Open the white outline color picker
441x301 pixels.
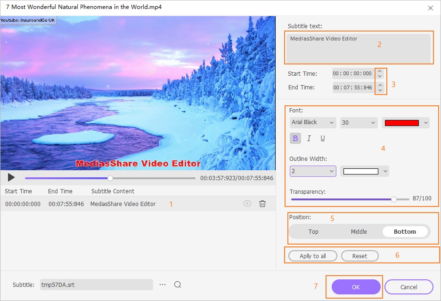[x=365, y=171]
